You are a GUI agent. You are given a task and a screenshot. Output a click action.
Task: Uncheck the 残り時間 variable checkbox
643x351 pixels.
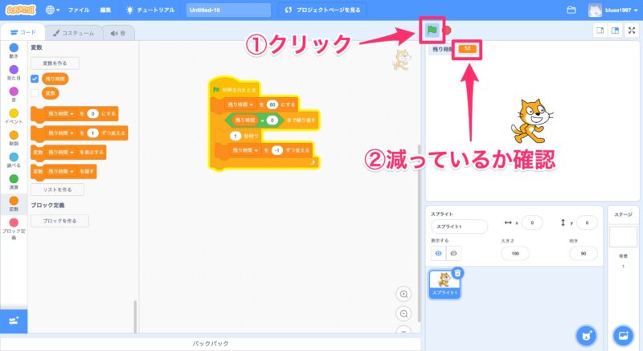point(35,79)
